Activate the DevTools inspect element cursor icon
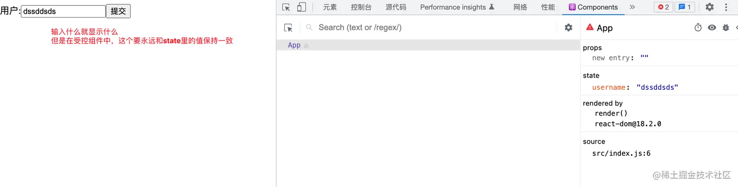The width and height of the screenshot is (738, 187). point(287,7)
